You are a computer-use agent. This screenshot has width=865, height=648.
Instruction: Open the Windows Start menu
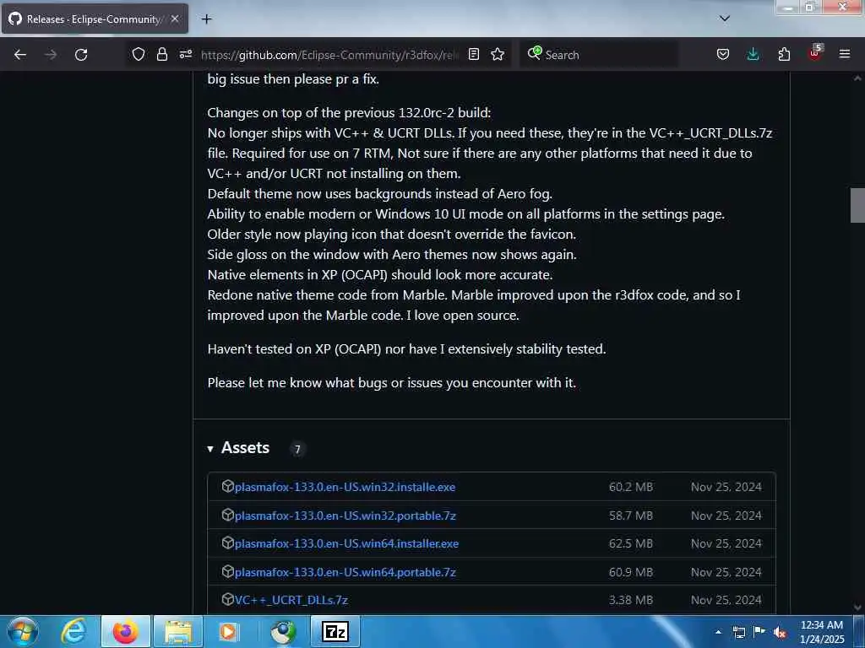(22, 631)
